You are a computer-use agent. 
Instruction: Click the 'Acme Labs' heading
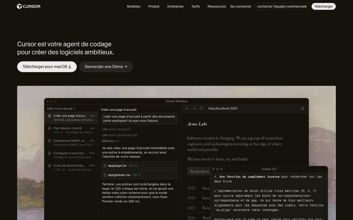[x=197, y=124]
